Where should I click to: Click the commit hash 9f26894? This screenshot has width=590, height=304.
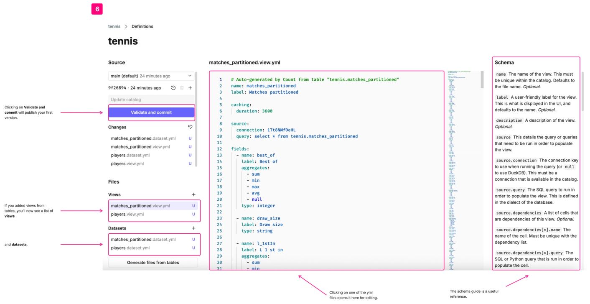[x=117, y=88]
